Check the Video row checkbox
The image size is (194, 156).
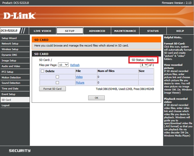coord(57,77)
